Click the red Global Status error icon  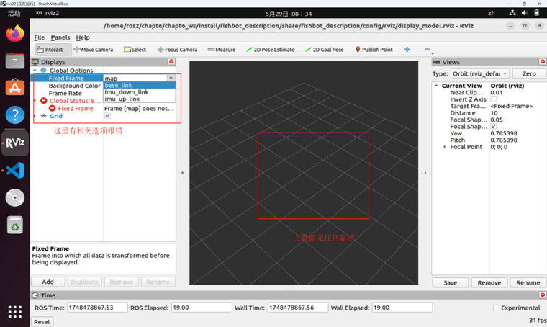click(x=44, y=101)
